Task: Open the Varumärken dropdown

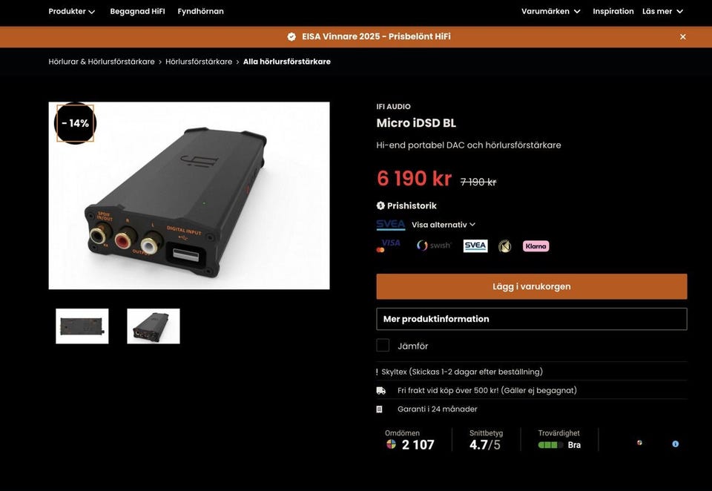Action: tap(551, 11)
